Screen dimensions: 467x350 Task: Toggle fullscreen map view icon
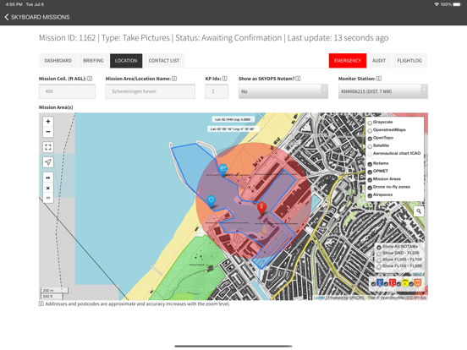[x=48, y=147]
